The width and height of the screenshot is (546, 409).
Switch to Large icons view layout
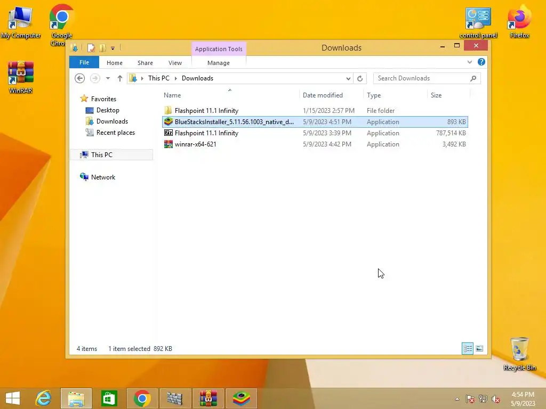(479, 348)
